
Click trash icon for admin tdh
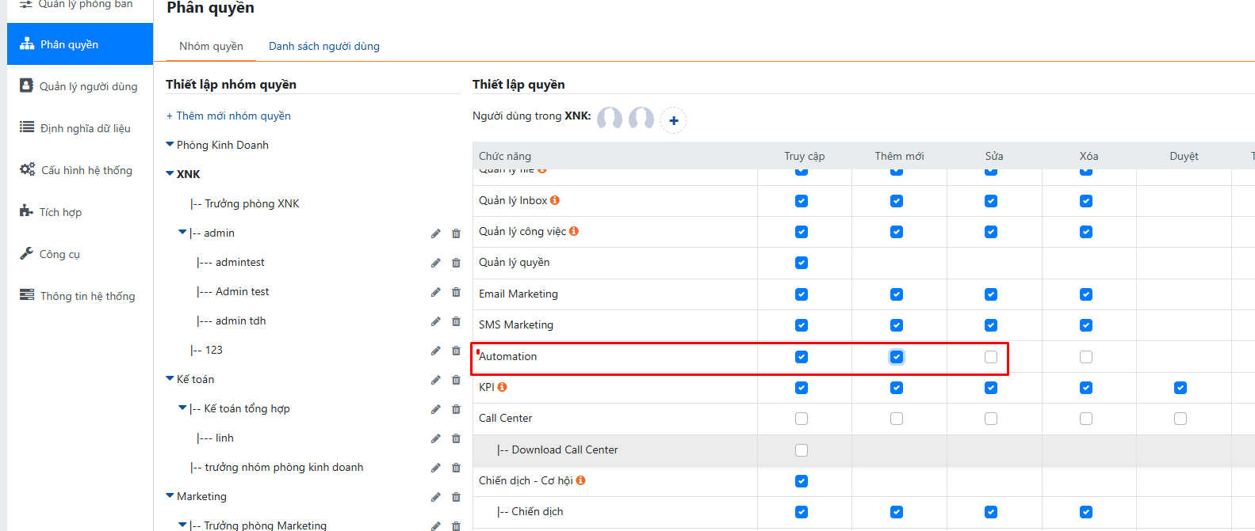click(x=456, y=321)
